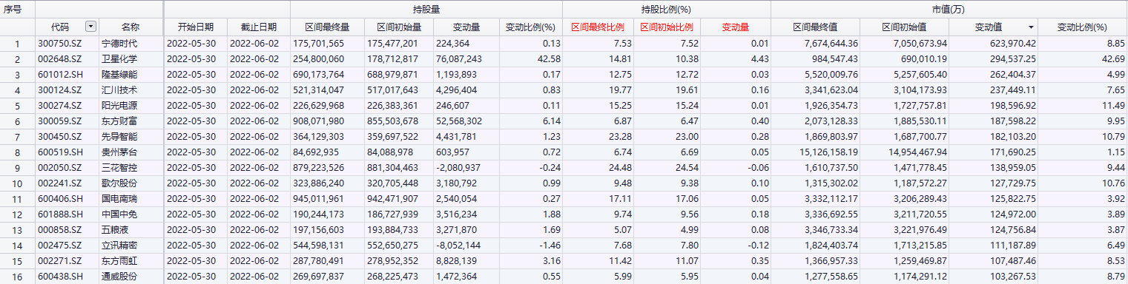Click the 市值(万) group header
The width and height of the screenshot is (1128, 284).
pyautogui.click(x=949, y=10)
